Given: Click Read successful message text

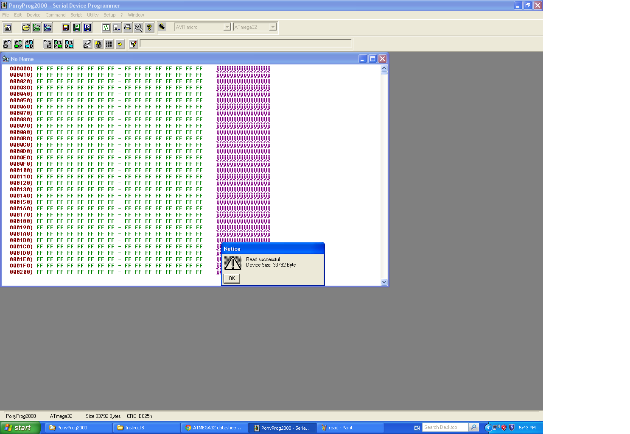Looking at the screenshot, I should [x=263, y=259].
